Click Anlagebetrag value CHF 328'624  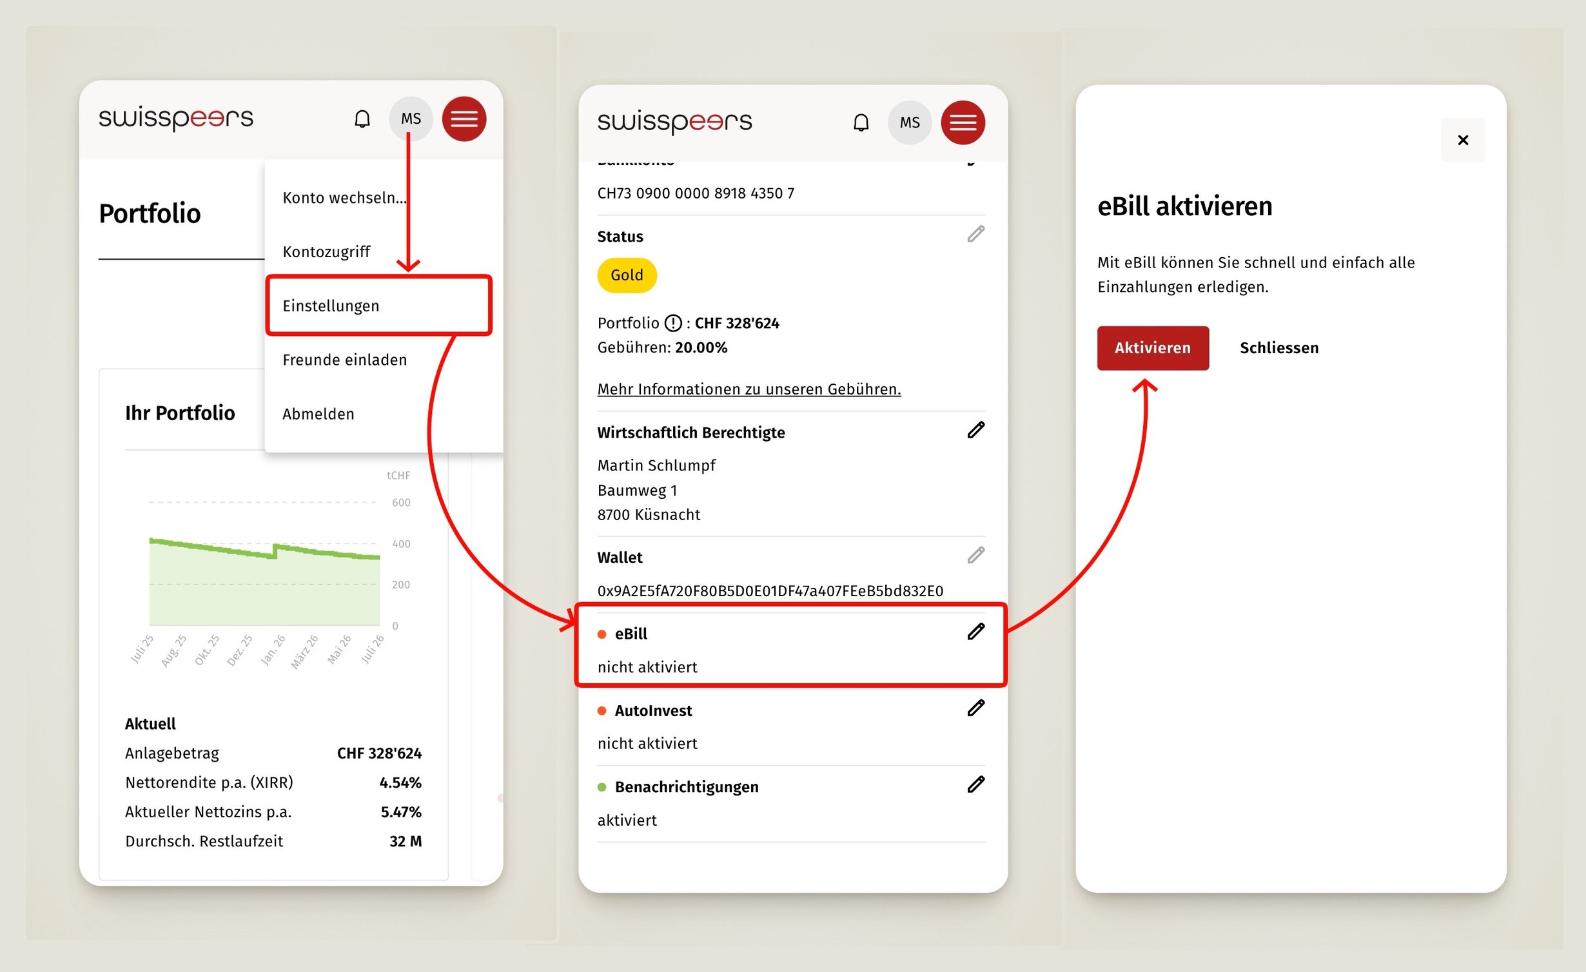point(379,753)
